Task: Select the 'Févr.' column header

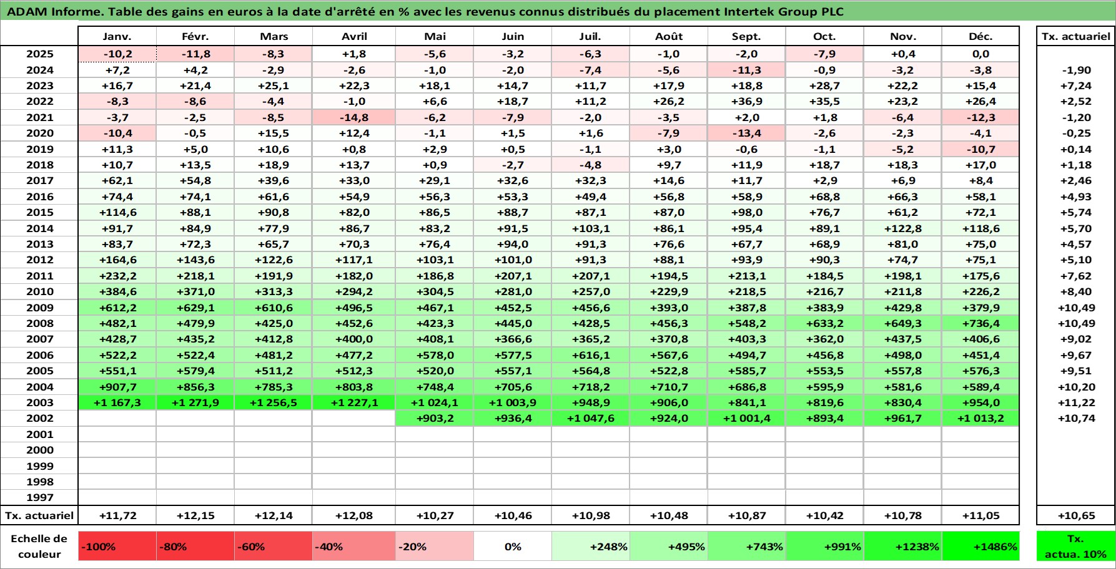Action: [195, 36]
